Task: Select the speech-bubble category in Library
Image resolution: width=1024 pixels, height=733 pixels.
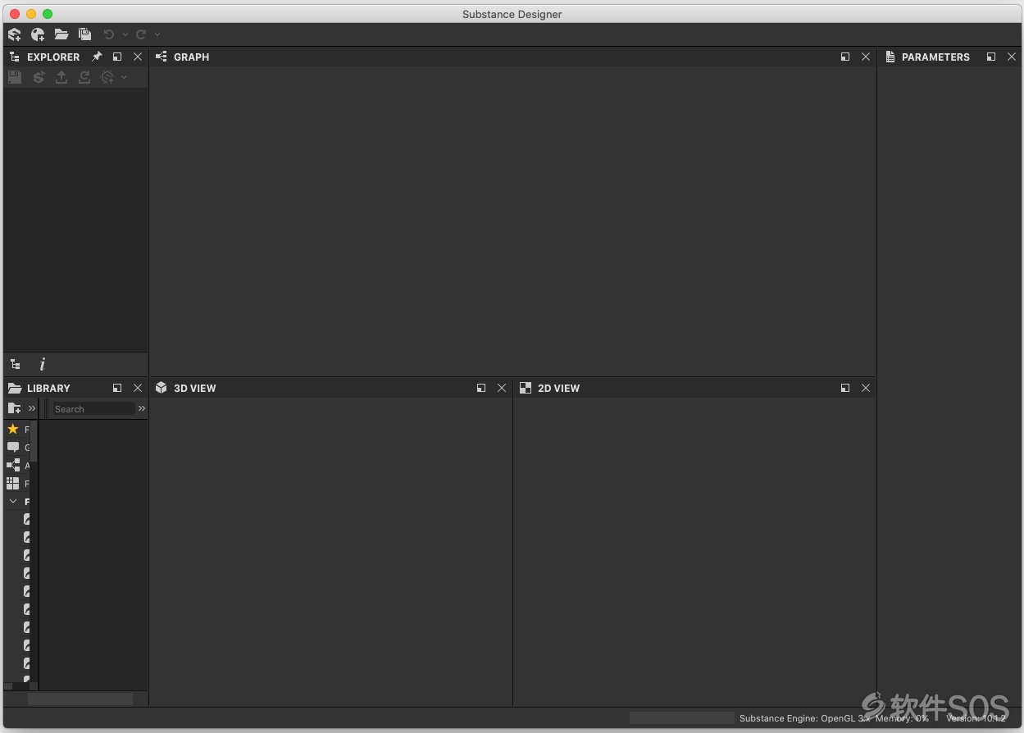Action: (x=12, y=447)
